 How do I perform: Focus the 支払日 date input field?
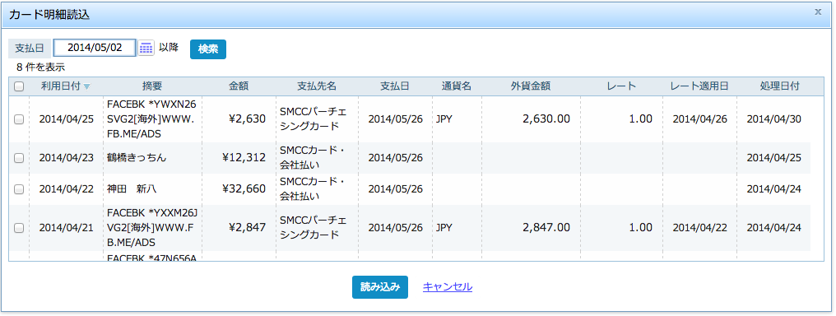[95, 48]
